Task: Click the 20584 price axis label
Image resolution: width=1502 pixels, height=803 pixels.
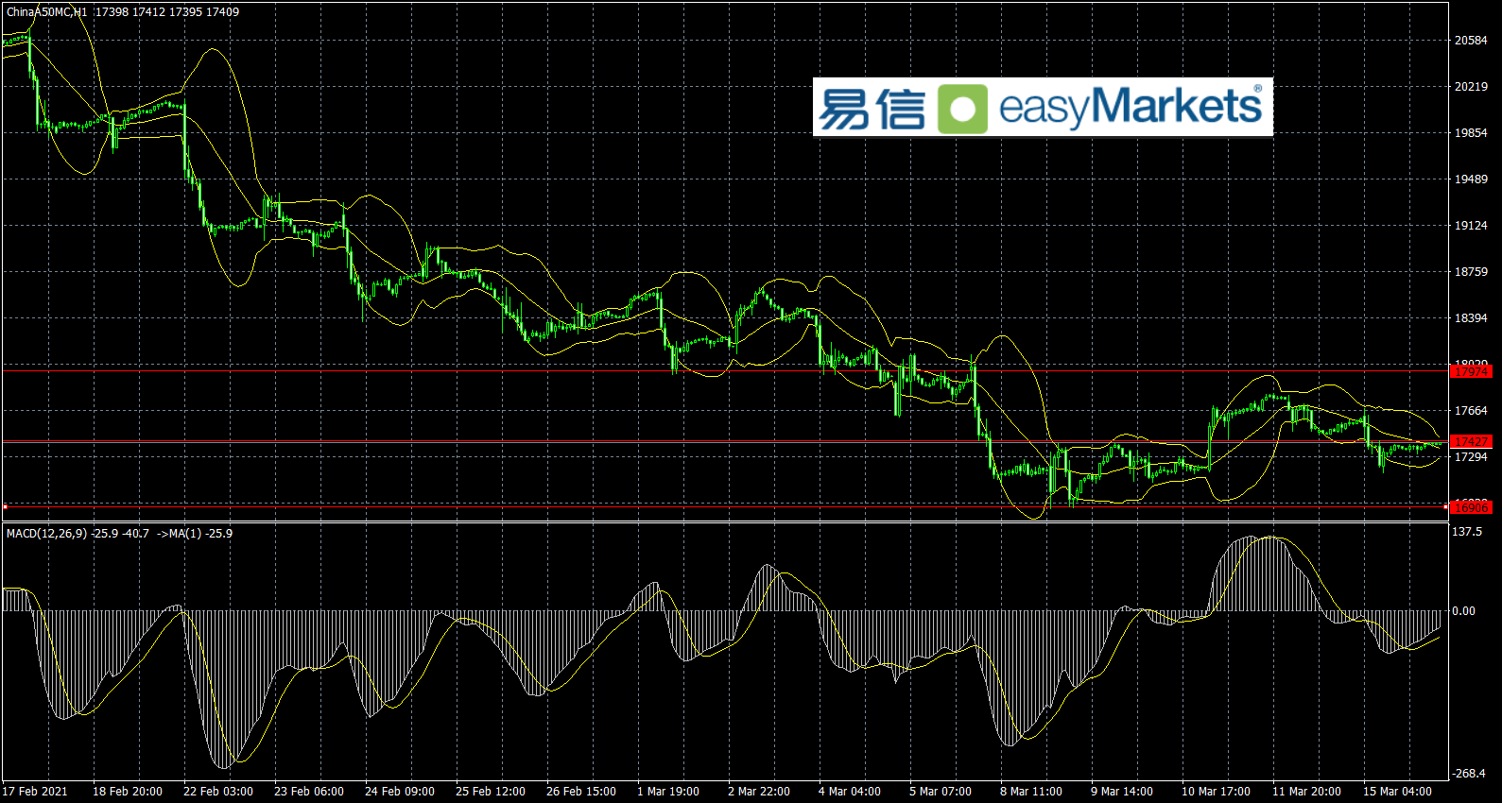Action: [x=1471, y=41]
